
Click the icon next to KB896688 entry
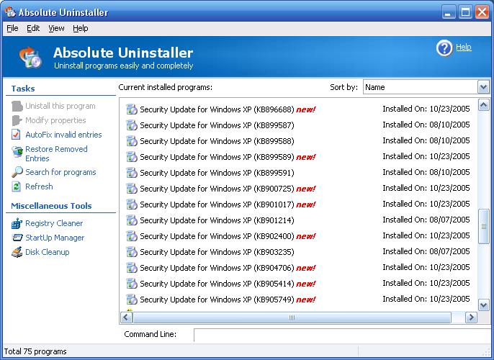click(132, 109)
